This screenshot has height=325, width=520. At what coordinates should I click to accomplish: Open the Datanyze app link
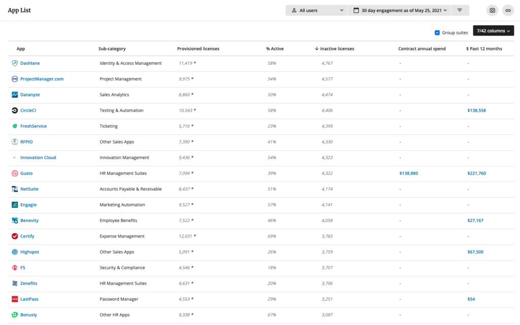click(30, 95)
